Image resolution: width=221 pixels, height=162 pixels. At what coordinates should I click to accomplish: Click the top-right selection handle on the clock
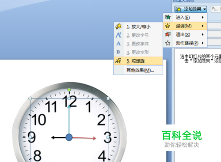[108, 98]
